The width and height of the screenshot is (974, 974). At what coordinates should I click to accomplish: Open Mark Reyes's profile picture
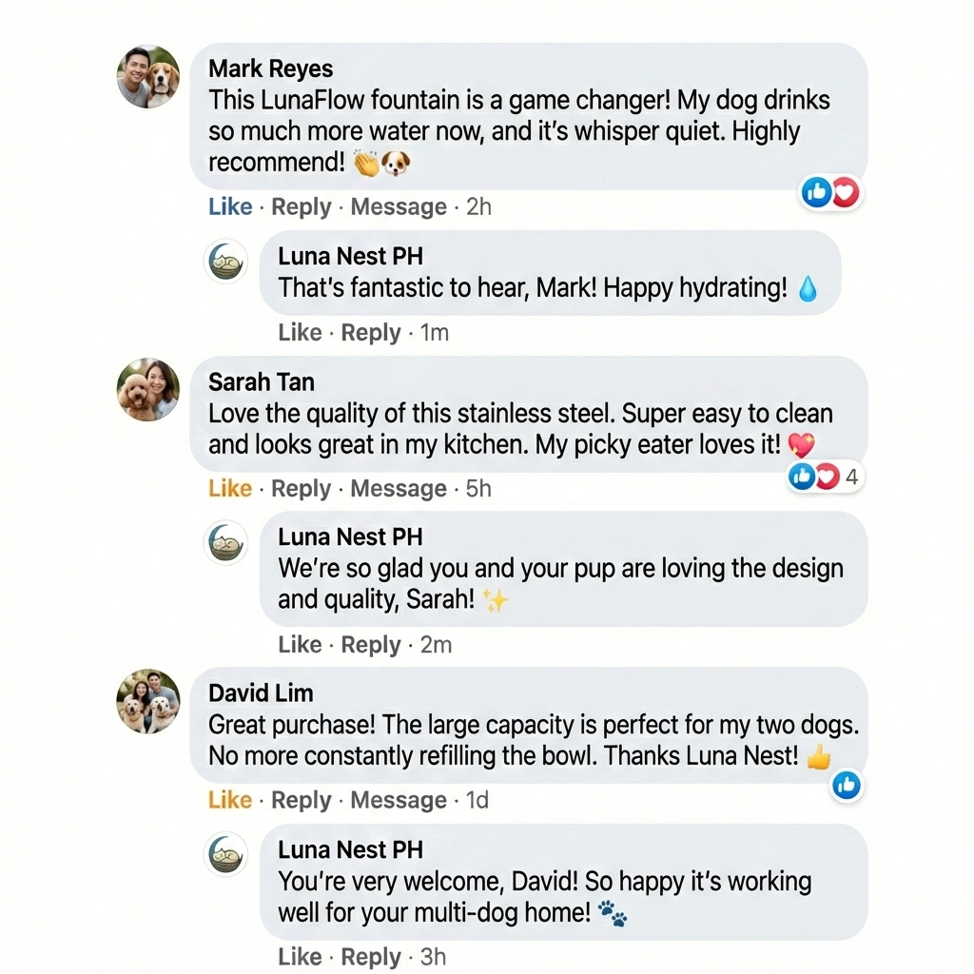148,77
